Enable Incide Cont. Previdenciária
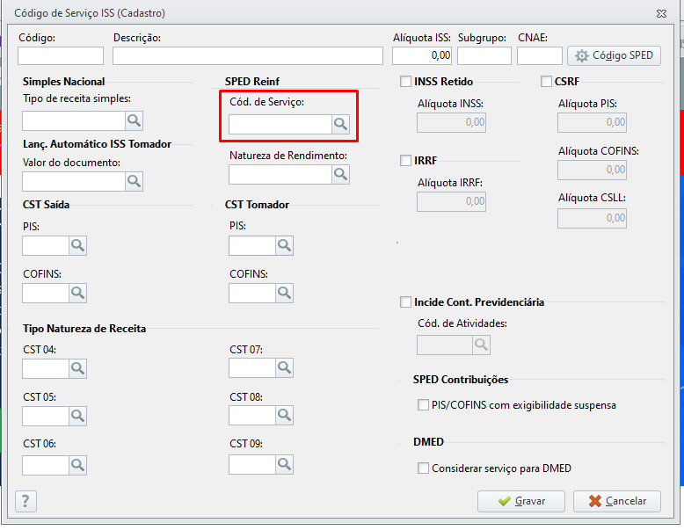The height and width of the screenshot is (530, 684). [405, 302]
